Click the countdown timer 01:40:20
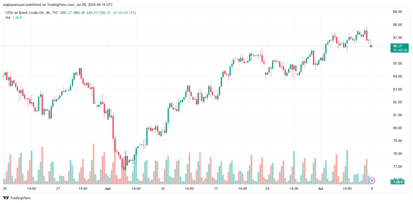This screenshot has height=203, width=413. pos(400,50)
